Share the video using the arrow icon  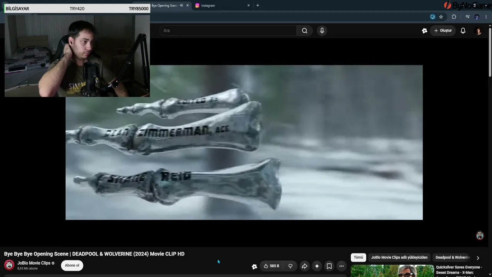(x=304, y=266)
